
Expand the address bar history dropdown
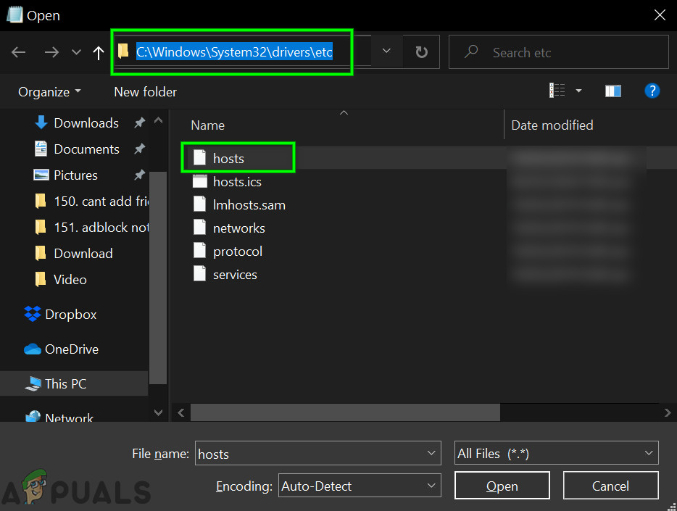click(386, 51)
